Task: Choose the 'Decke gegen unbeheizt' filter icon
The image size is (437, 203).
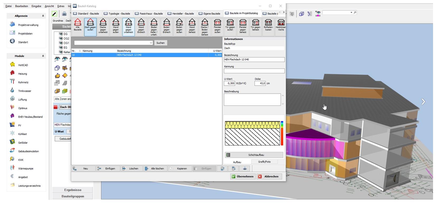Action: [103, 27]
